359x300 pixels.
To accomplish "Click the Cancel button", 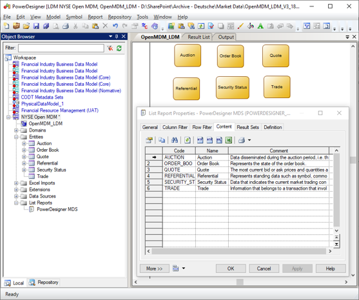I will click(x=264, y=268).
